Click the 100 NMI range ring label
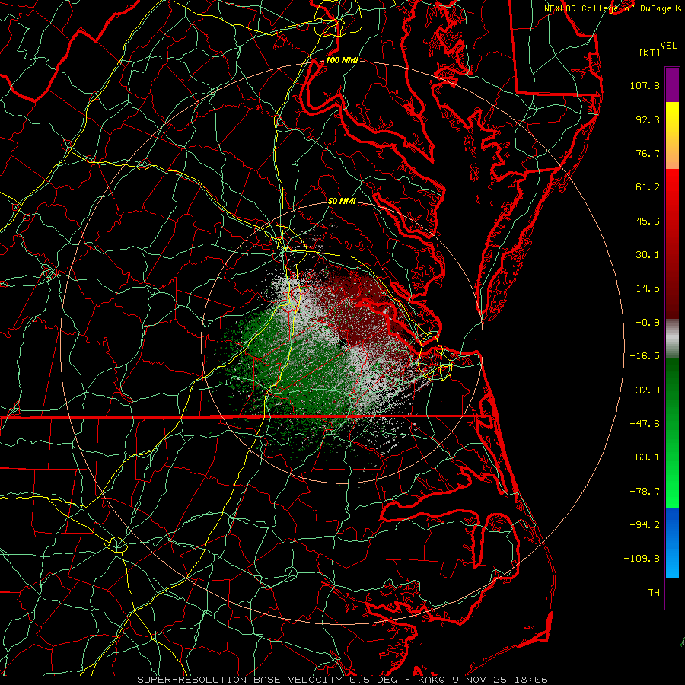This screenshot has height=685, width=685. pos(342,60)
